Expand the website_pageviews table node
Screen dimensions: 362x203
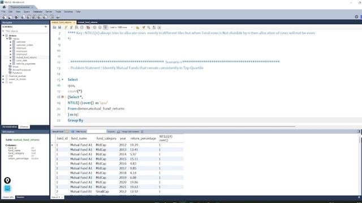[11, 64]
